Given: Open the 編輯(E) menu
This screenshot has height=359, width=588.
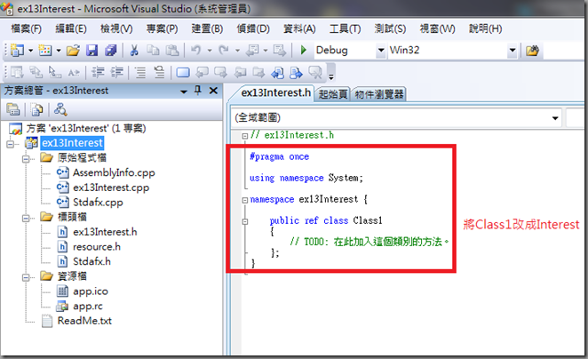Looking at the screenshot, I should click(71, 28).
